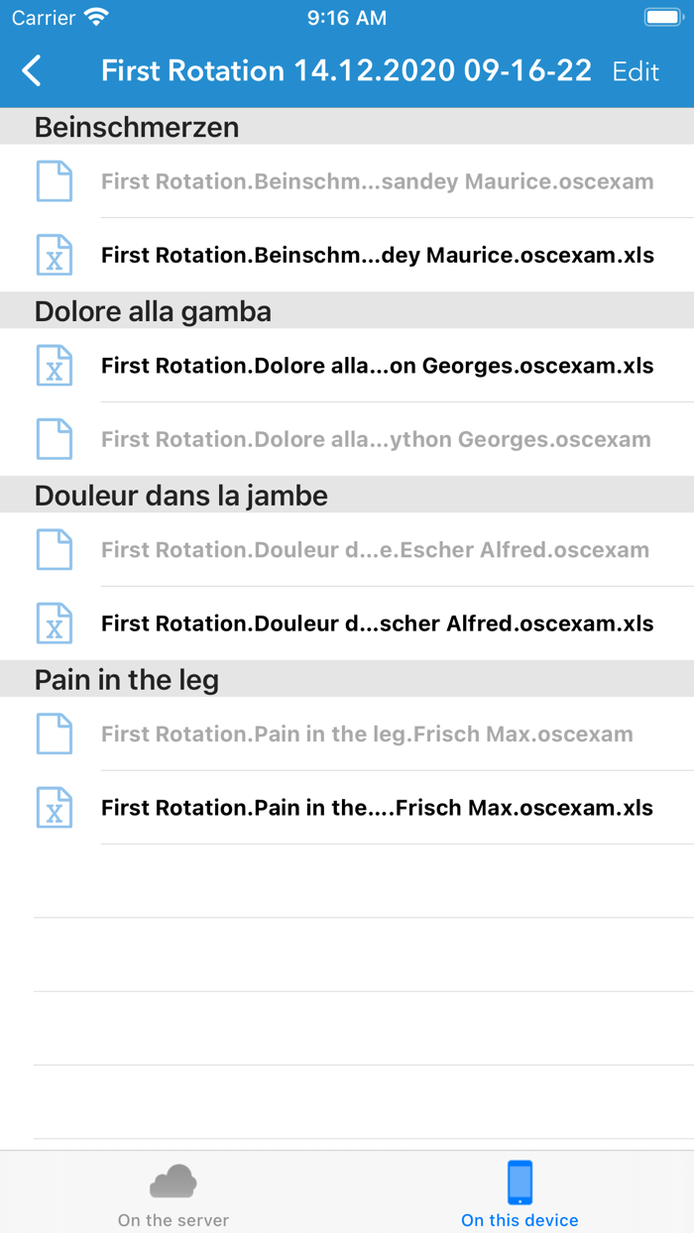This screenshot has height=1233, width=694.
Task: Go back using the navigation chevron
Action: 30,70
